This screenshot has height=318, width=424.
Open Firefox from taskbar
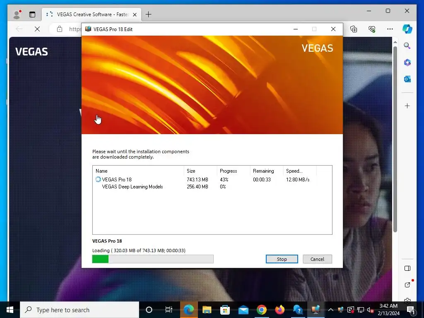coord(279,310)
